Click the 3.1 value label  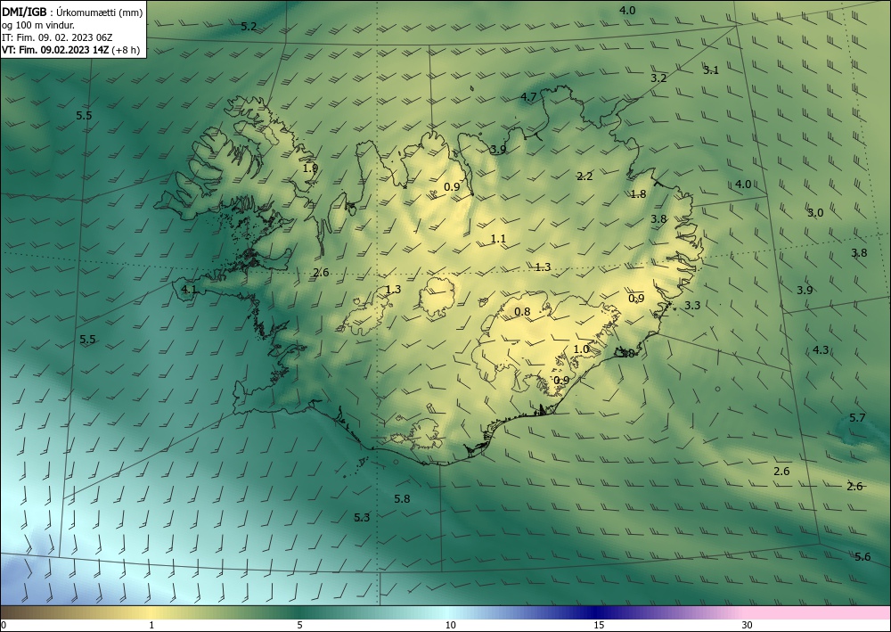click(711, 70)
